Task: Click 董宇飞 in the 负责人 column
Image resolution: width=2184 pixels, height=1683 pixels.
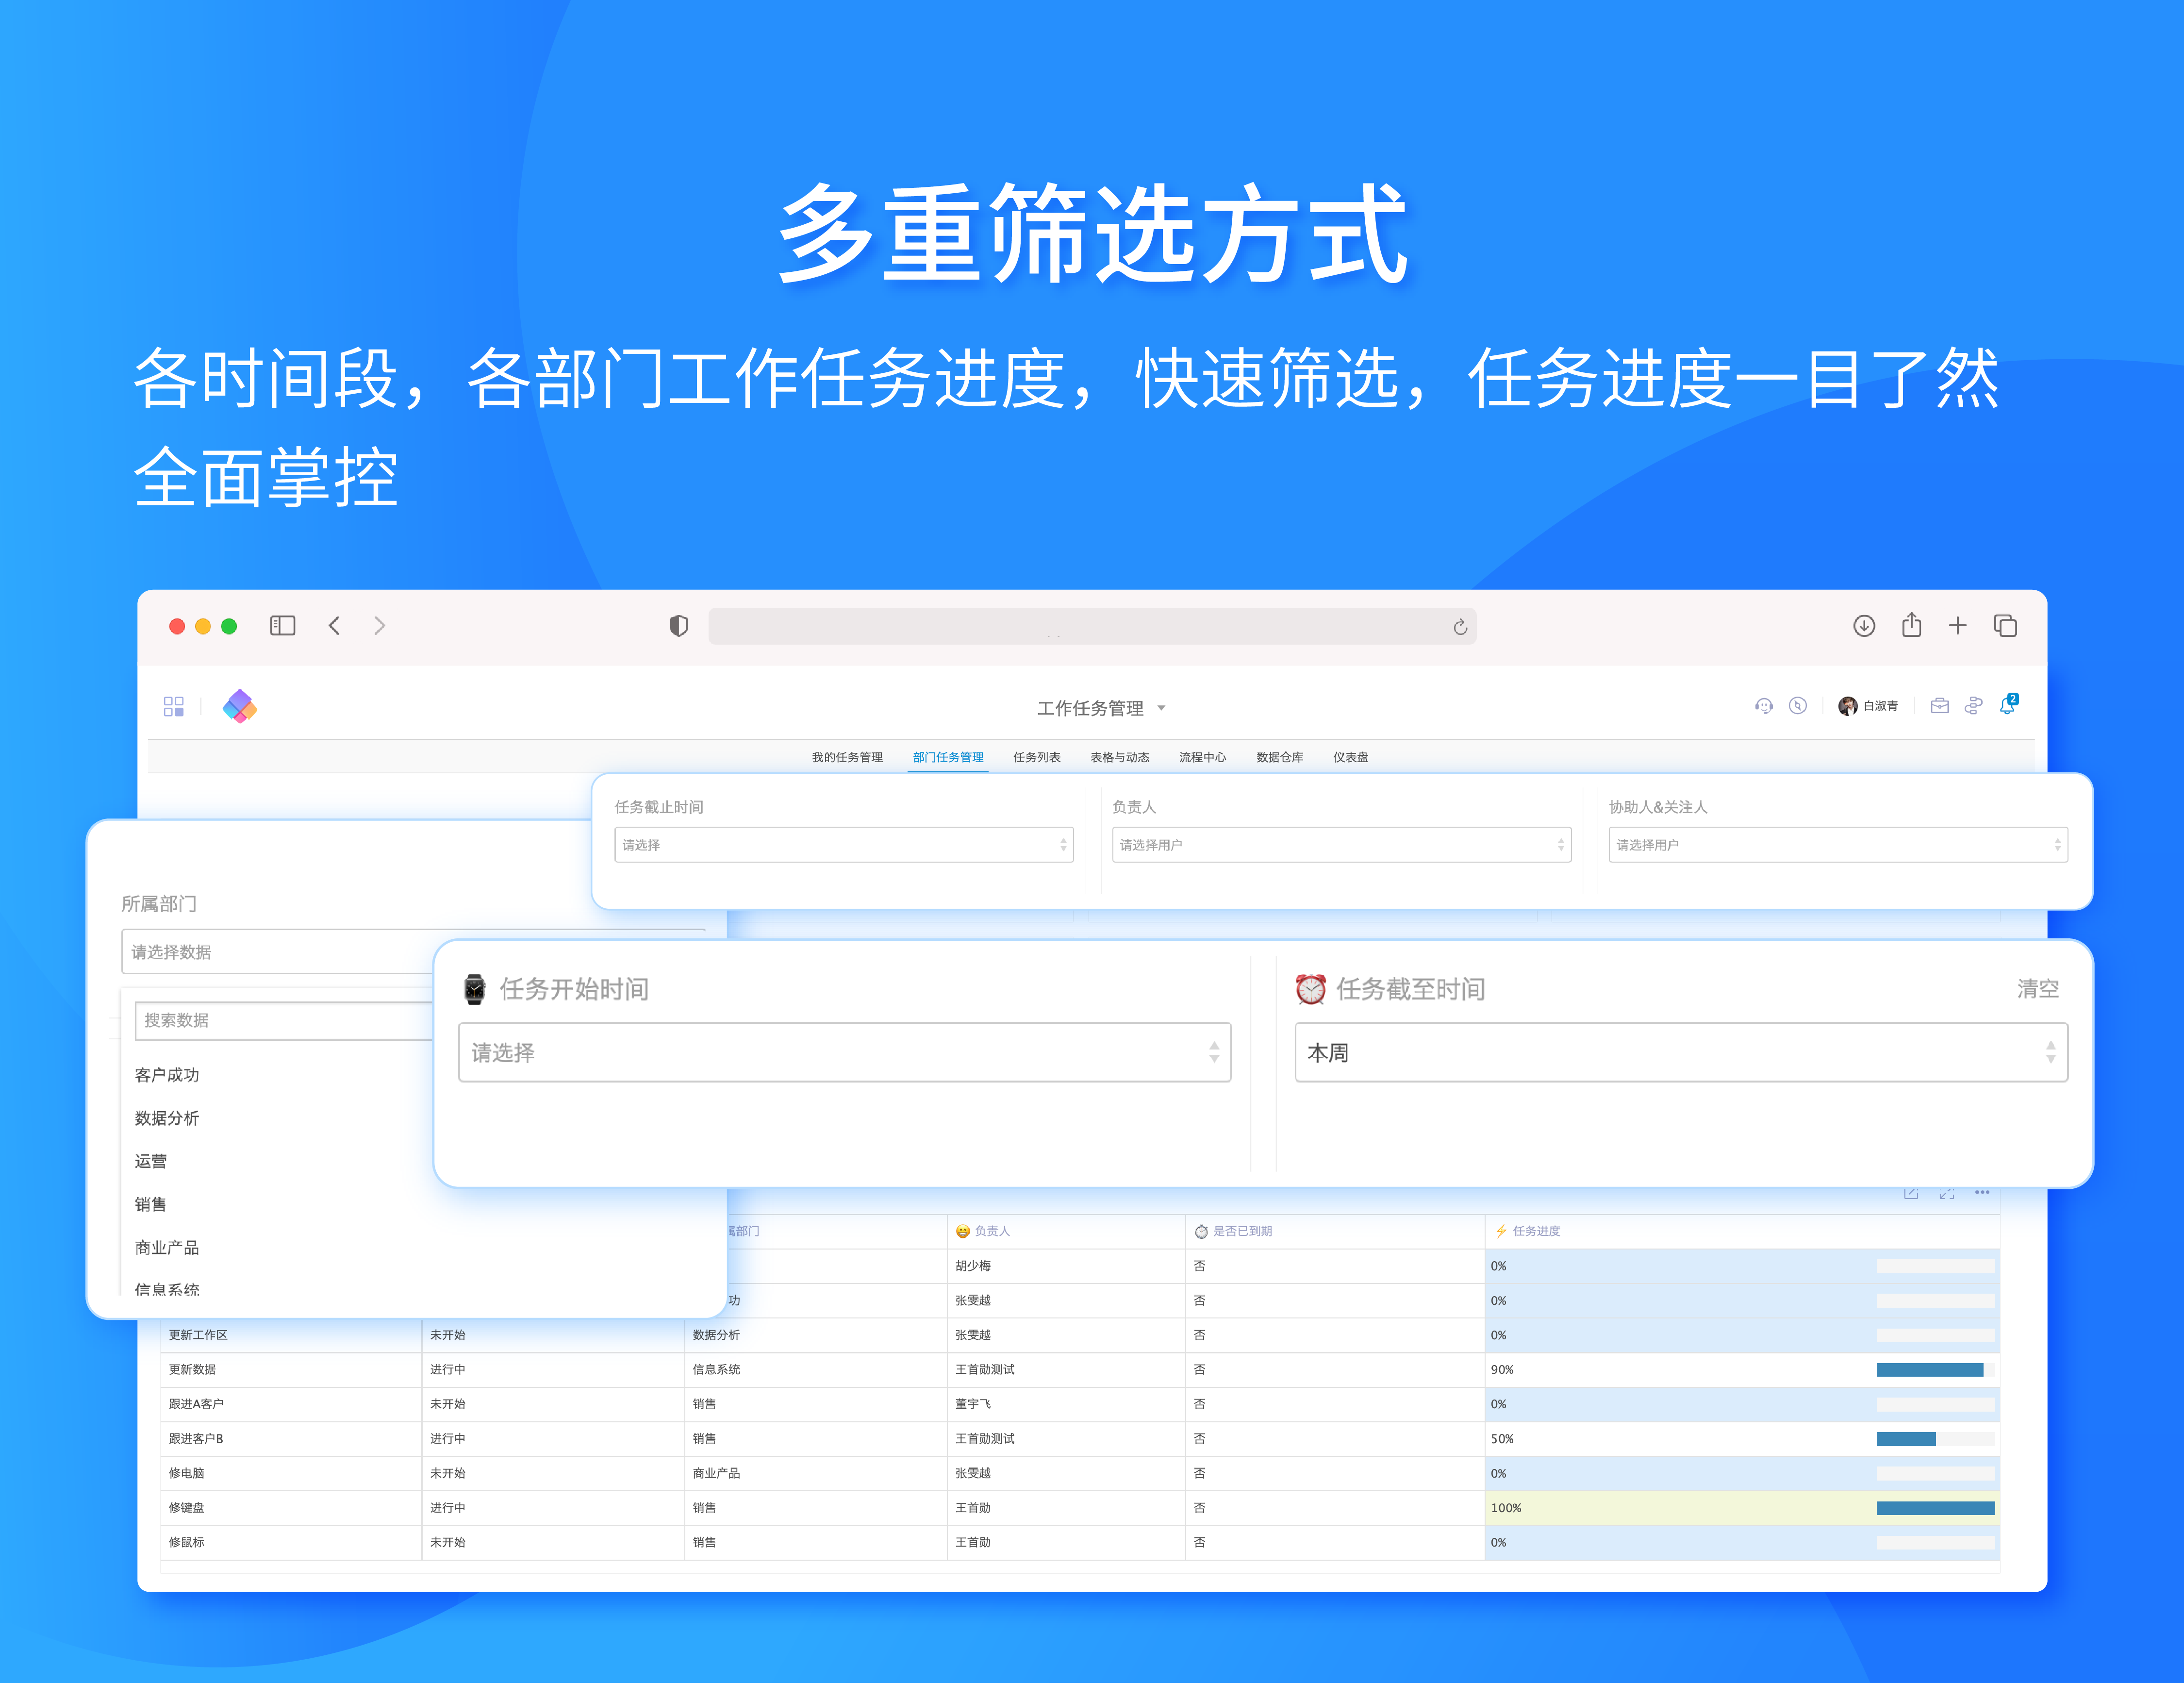Action: pos(973,1404)
